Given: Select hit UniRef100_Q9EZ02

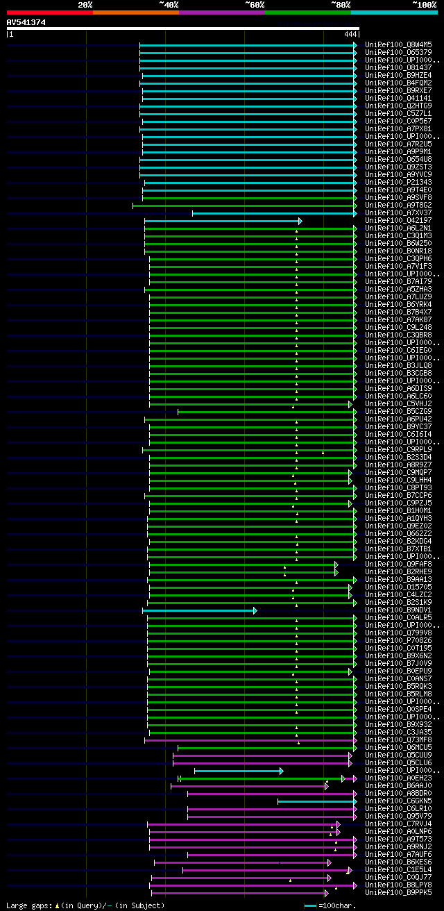Looking at the screenshot, I should pos(399,526).
